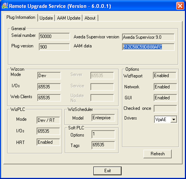Click the Network label in Options
The width and height of the screenshot is (186, 179).
pyautogui.click(x=132, y=87)
